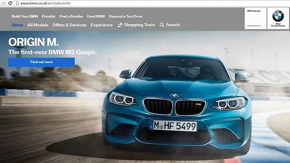Open the All Models menu
This screenshot has width=290, height=163.
[x=38, y=25]
